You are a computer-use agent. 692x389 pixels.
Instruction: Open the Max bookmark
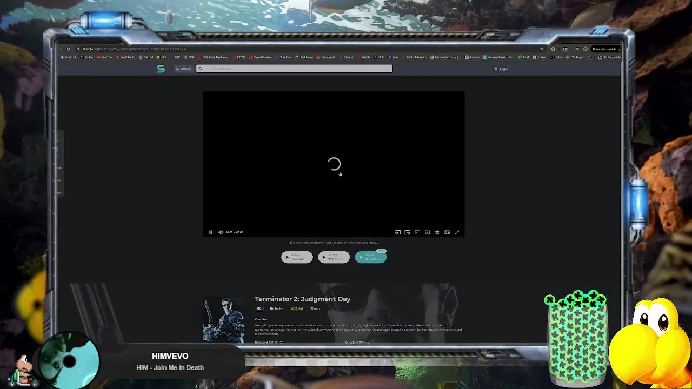pos(393,57)
